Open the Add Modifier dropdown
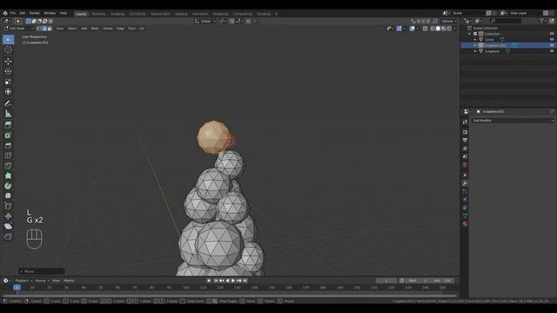557x313 pixels. [513, 121]
